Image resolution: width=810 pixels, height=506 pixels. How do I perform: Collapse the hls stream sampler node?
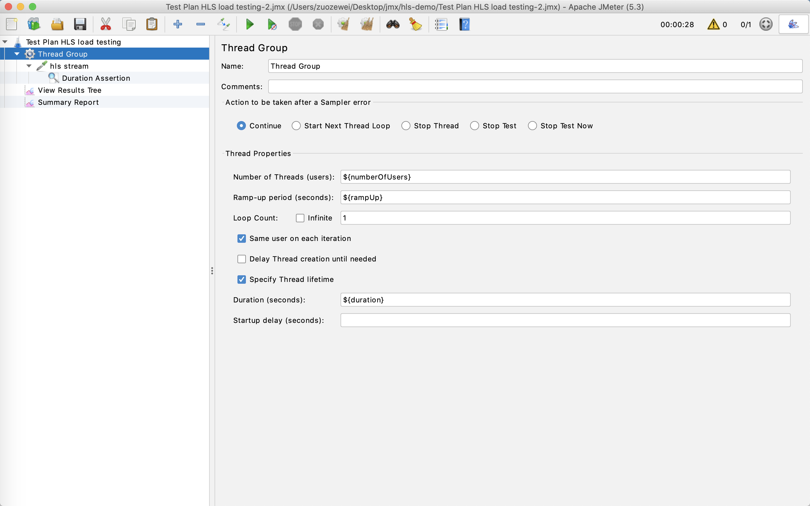click(x=29, y=66)
